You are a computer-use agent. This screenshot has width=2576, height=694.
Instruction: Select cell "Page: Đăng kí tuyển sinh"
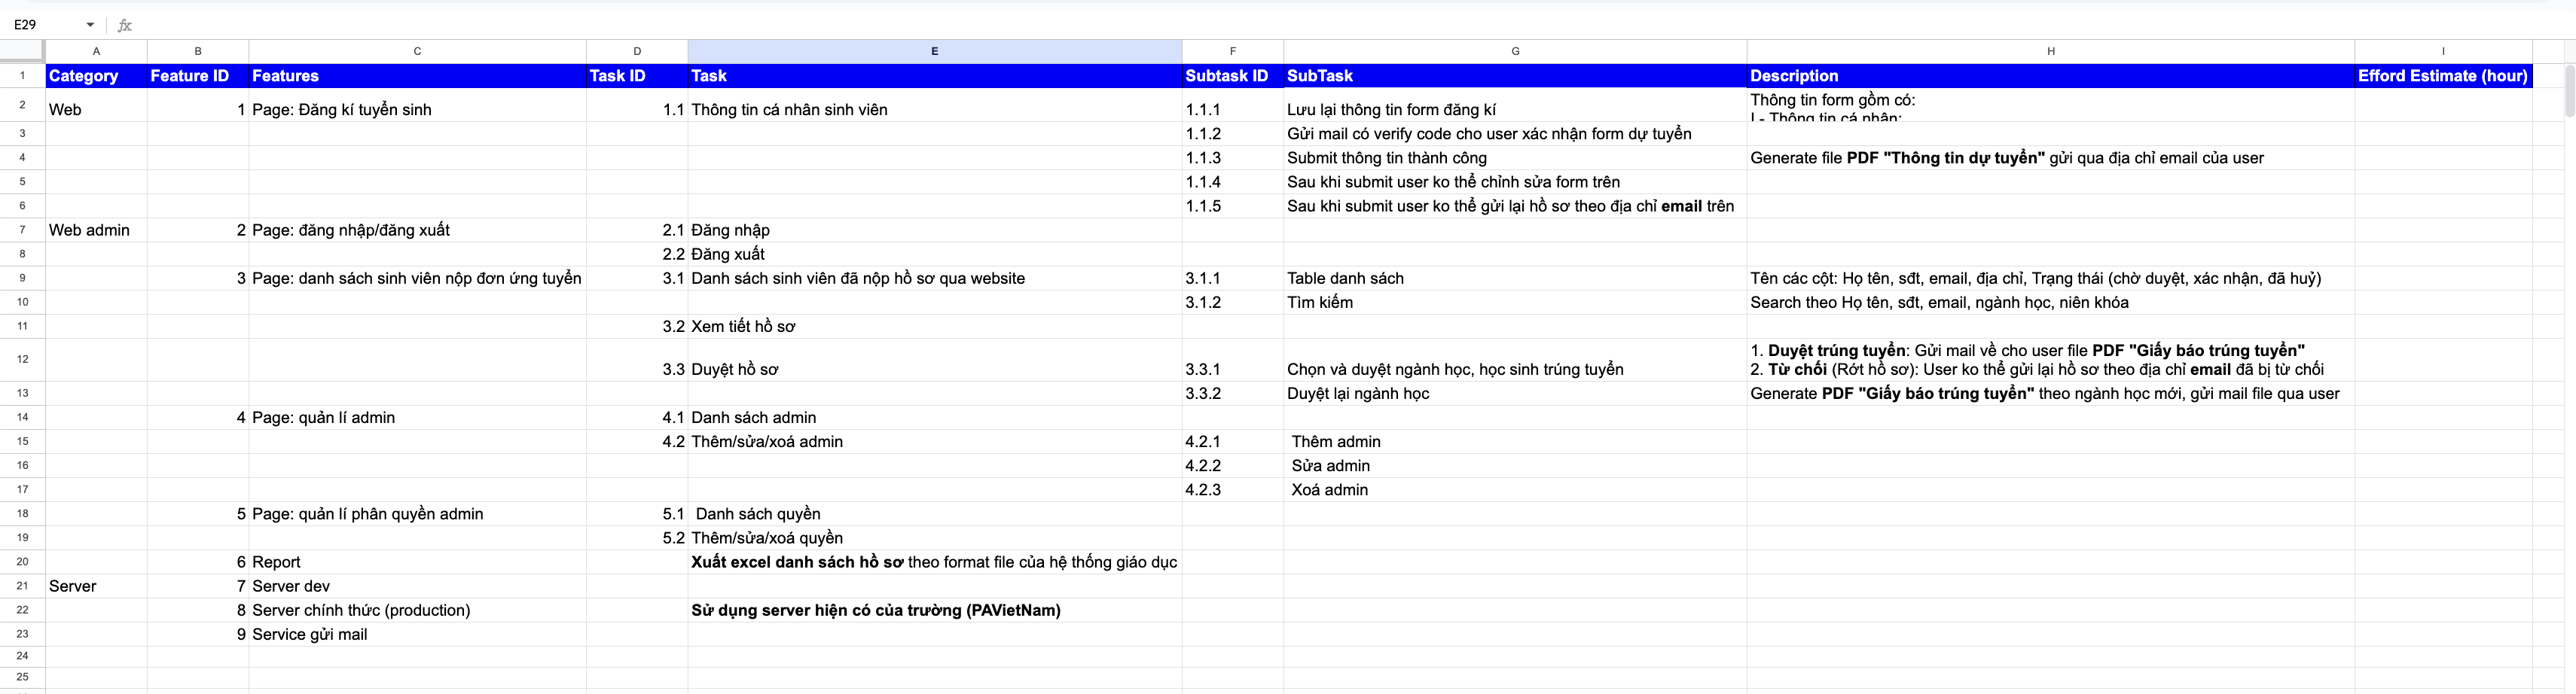point(417,110)
